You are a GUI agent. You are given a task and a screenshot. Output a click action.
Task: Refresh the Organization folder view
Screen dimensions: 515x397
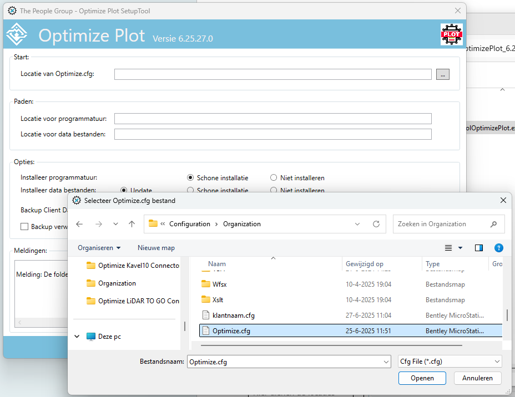tap(376, 224)
